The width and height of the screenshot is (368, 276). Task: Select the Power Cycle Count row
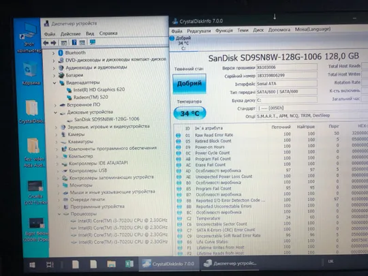coord(271,153)
